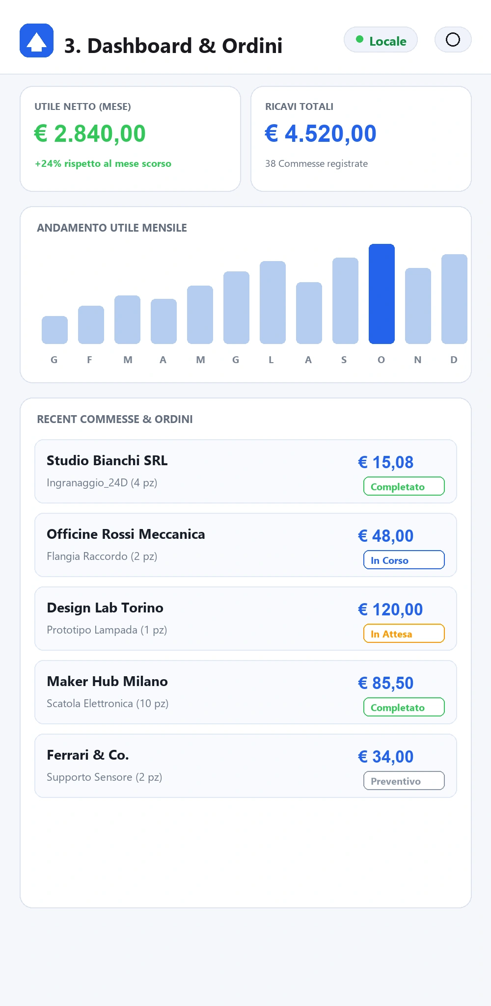Click the blue app logo icon
Screen dimensions: 491x1006
pyautogui.click(x=36, y=40)
